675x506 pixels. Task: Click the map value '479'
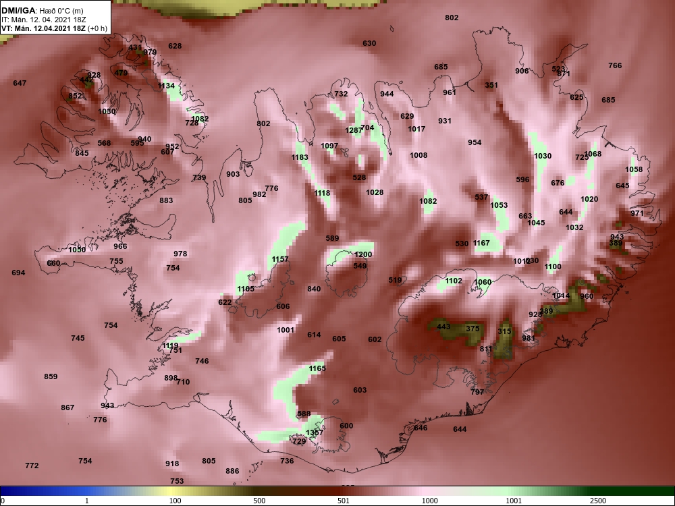(x=121, y=73)
